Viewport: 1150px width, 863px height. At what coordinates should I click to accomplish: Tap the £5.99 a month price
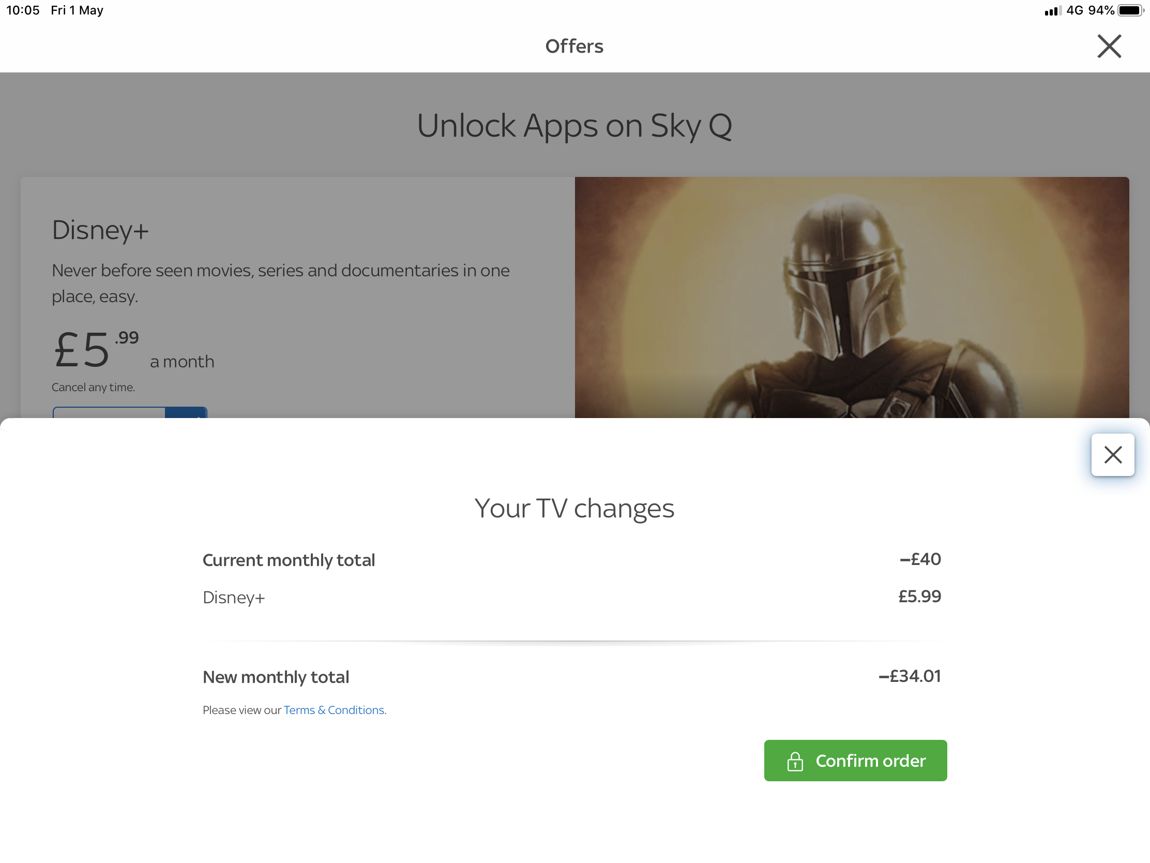133,350
